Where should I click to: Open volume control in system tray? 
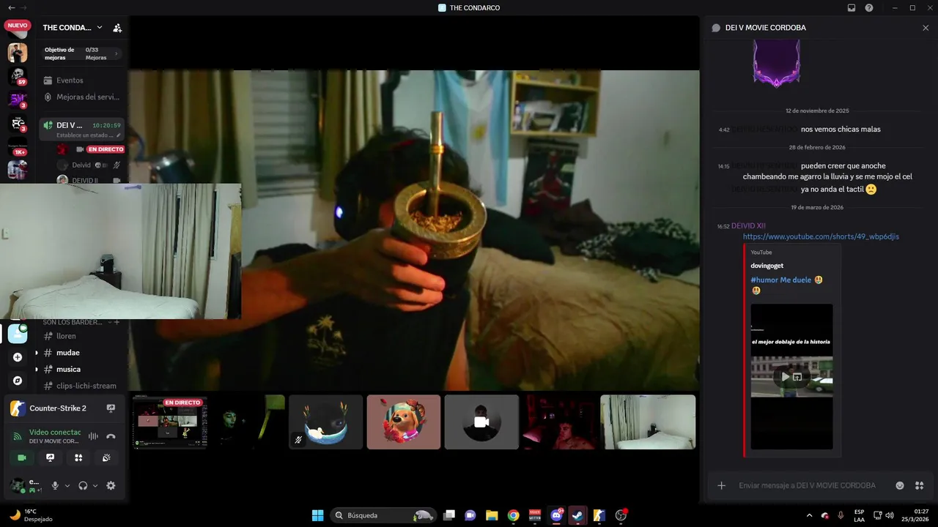click(890, 515)
